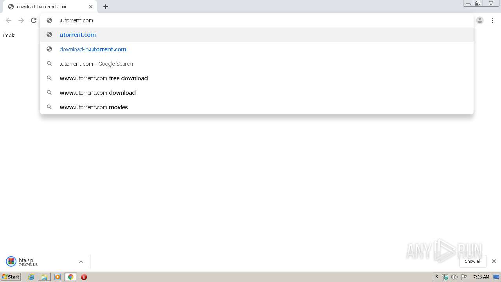Switch to the download-lb.utorrent.com tab
The height and width of the screenshot is (282, 501).
tap(50, 7)
